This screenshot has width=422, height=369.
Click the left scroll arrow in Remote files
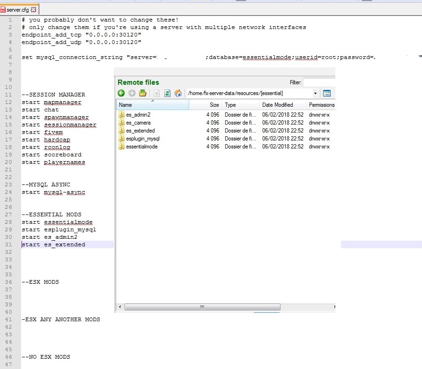point(120,307)
